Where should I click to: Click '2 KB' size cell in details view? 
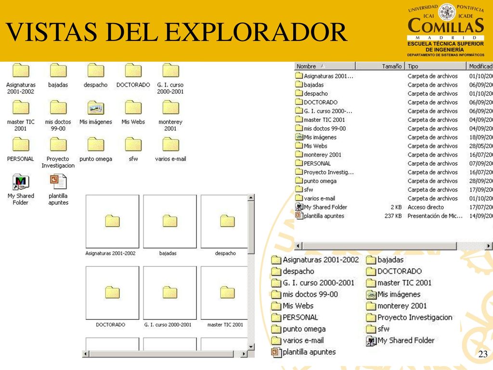click(x=396, y=207)
